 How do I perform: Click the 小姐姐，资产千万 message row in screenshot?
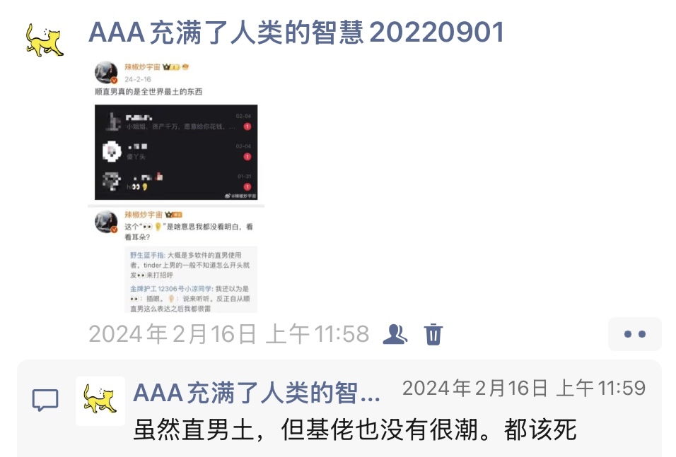176,121
